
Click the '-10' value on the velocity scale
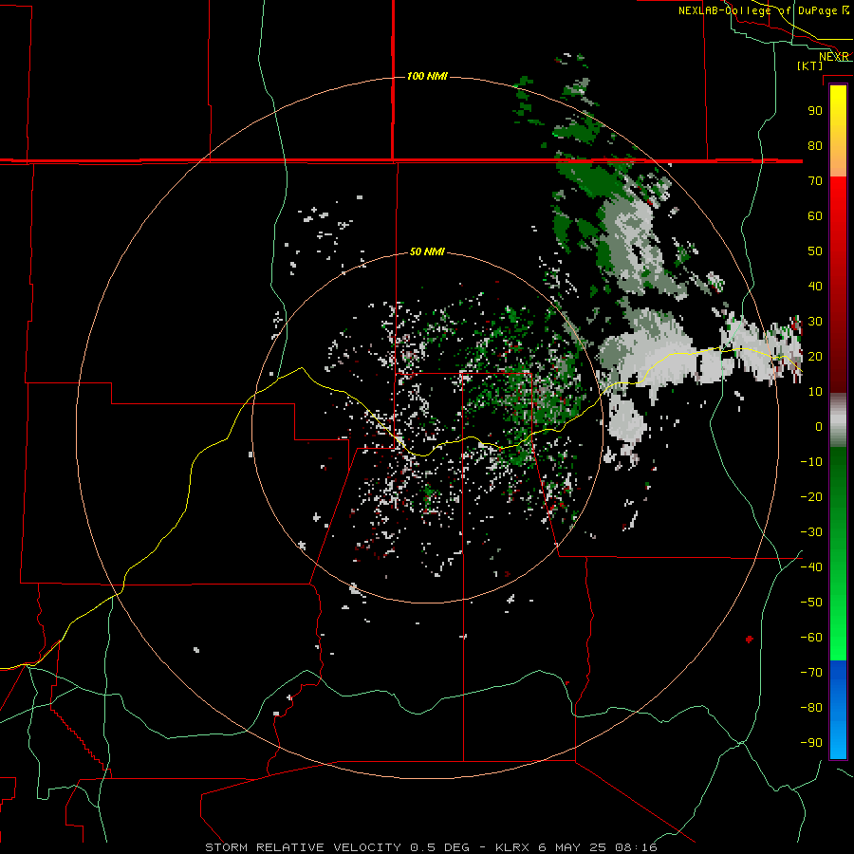(811, 462)
